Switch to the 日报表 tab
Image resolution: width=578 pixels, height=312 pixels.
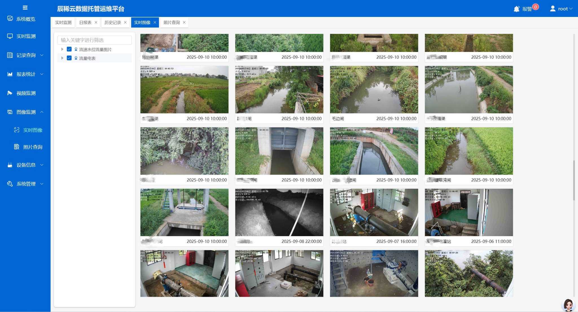[x=85, y=23]
